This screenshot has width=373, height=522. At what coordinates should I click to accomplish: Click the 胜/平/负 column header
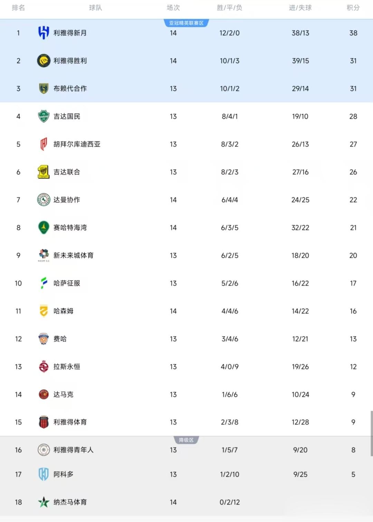click(x=229, y=8)
